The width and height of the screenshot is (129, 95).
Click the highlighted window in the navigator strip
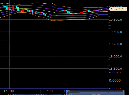[x=95, y=93]
